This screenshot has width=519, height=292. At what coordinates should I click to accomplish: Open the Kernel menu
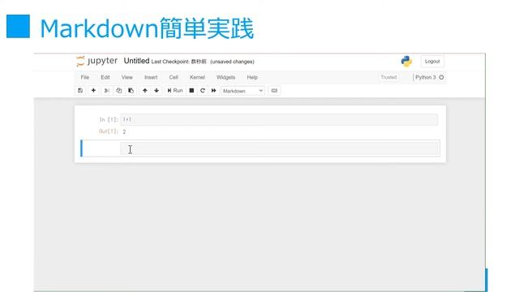[197, 77]
